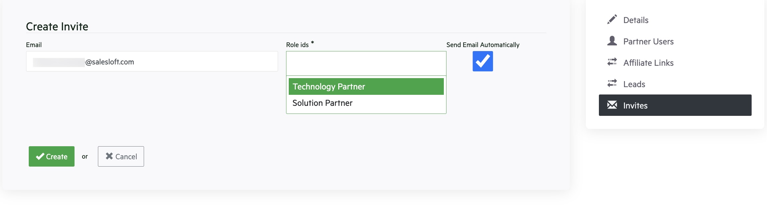The image size is (767, 217).
Task: Focus the empty Role ids text box
Action: click(x=366, y=63)
